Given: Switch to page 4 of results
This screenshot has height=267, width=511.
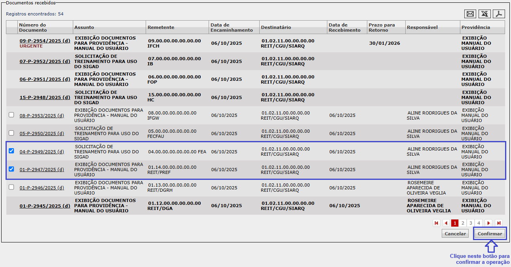Looking at the screenshot, I should coord(479,223).
